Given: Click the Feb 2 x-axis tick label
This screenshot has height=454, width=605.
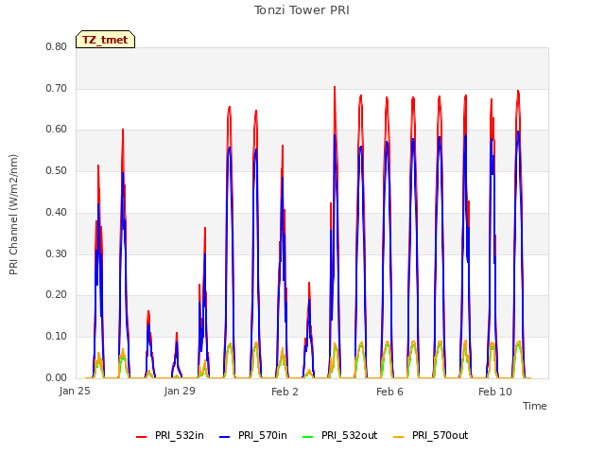Looking at the screenshot, I should tap(285, 392).
